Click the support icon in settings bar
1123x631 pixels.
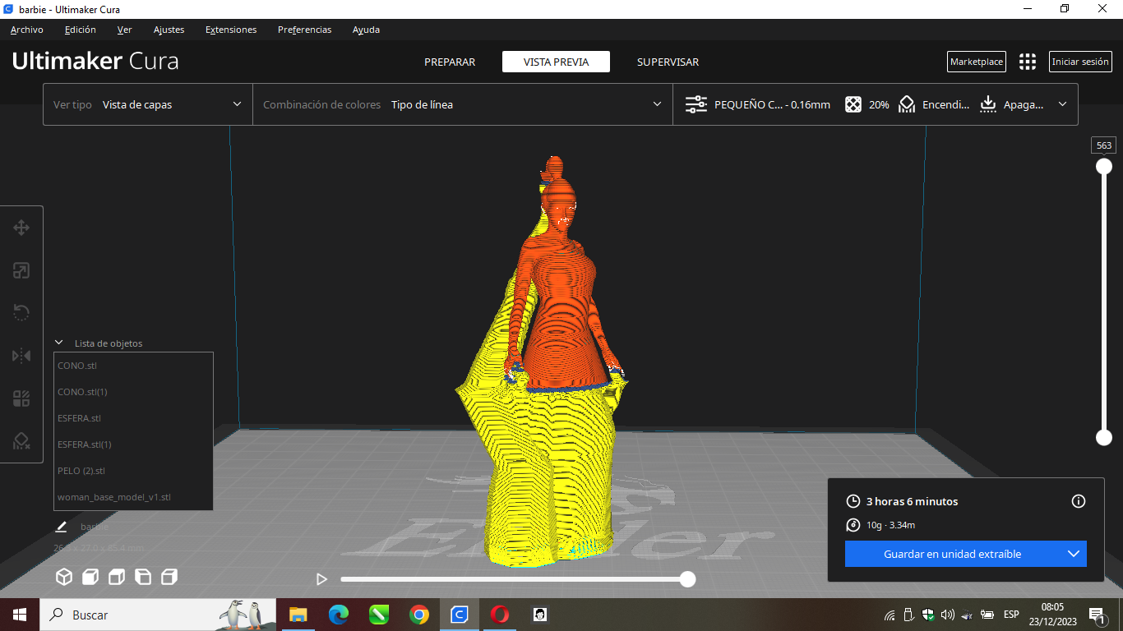point(907,104)
